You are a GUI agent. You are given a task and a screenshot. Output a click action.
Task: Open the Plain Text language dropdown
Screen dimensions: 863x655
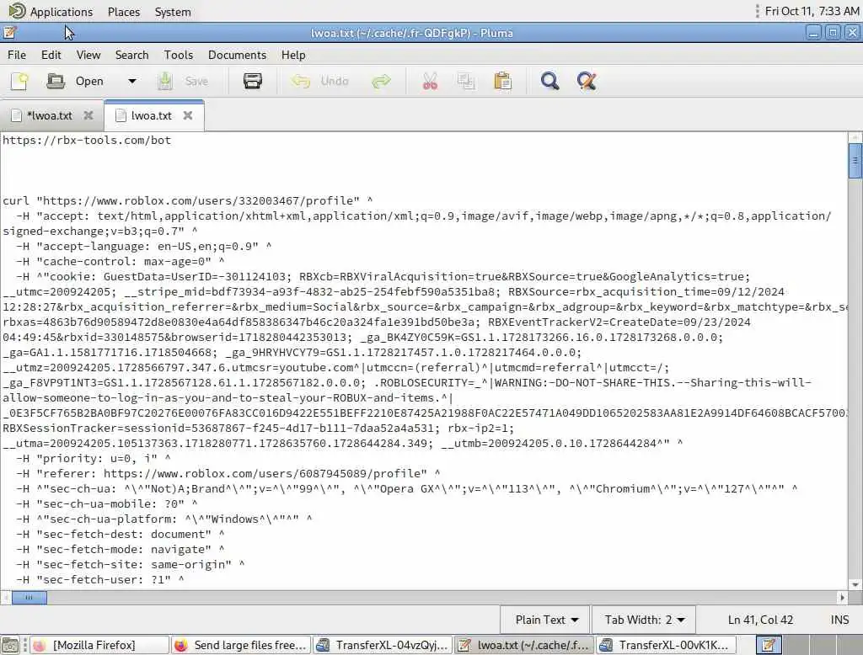point(546,620)
